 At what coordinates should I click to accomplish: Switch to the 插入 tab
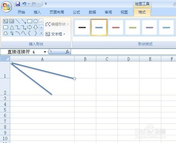[x=37, y=12]
